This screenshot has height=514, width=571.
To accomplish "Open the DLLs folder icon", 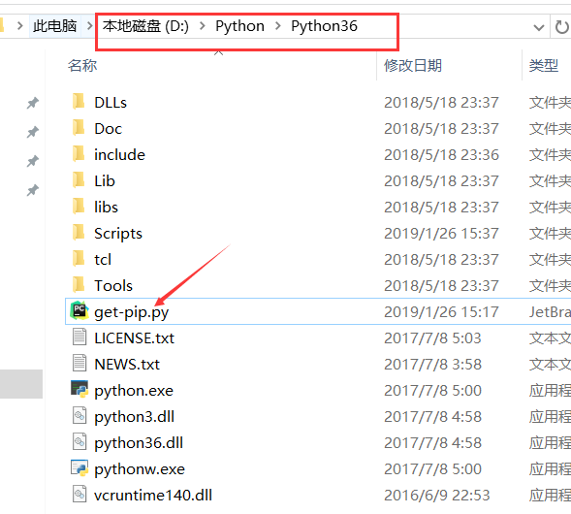I will (79, 102).
